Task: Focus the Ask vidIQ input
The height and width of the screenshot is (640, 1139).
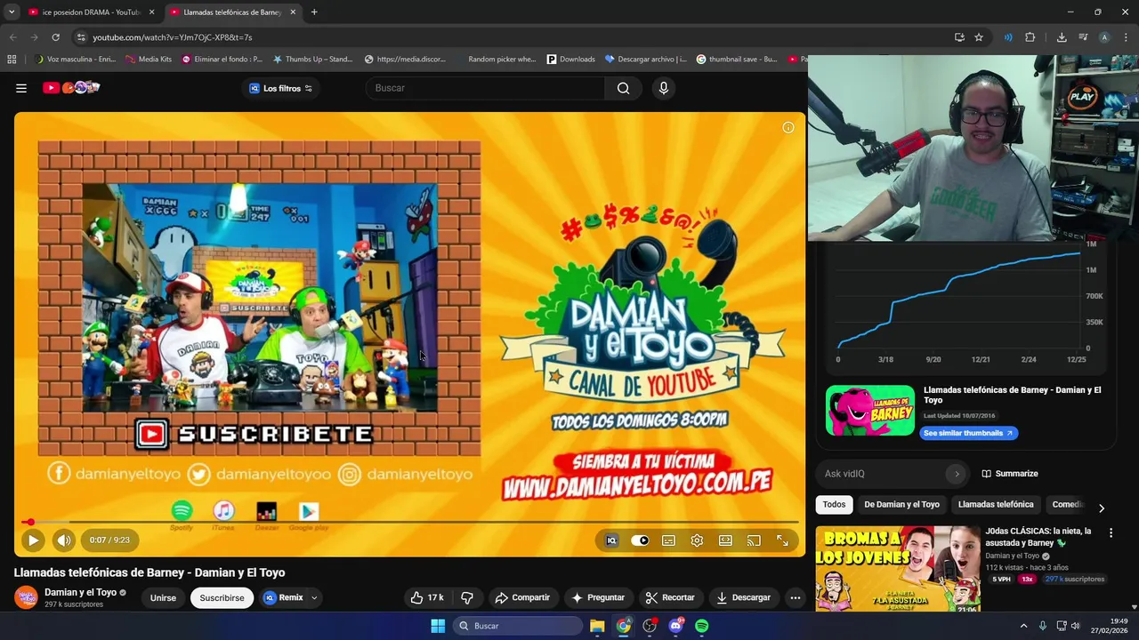Action: 883,474
